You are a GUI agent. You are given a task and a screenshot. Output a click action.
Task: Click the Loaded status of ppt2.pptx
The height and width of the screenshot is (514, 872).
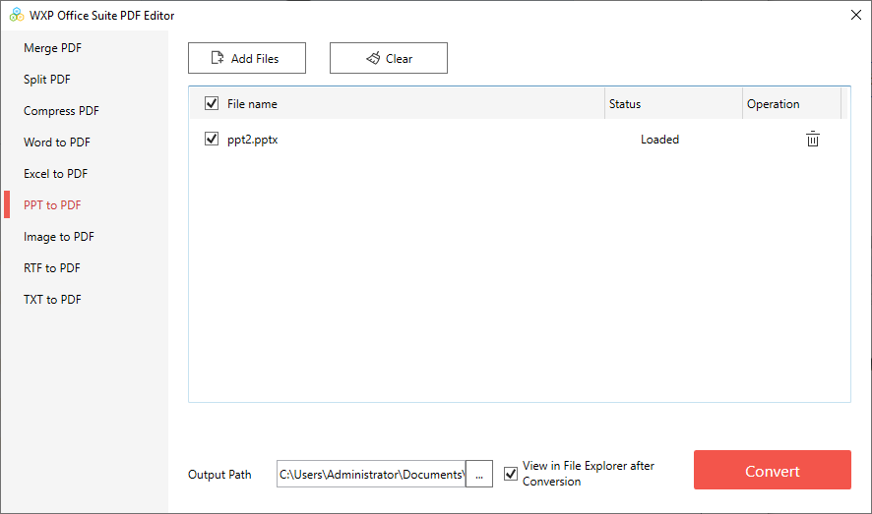(x=659, y=140)
